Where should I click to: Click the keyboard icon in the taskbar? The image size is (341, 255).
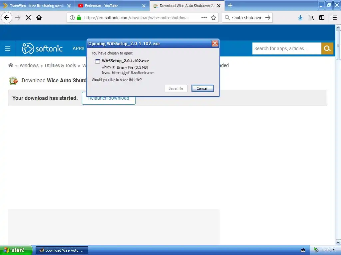(x=303, y=250)
